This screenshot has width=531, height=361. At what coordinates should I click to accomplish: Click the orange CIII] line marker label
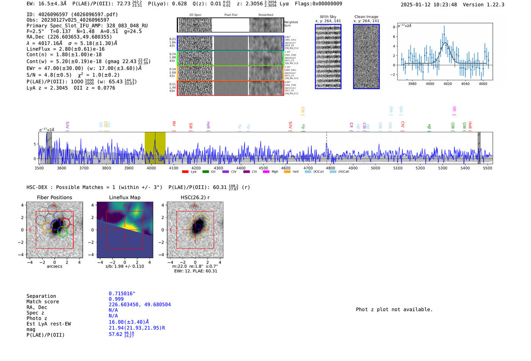(x=302, y=111)
